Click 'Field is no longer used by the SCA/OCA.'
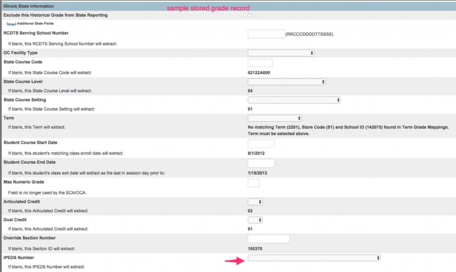Viewport: 456px width, 272px height. (x=47, y=193)
